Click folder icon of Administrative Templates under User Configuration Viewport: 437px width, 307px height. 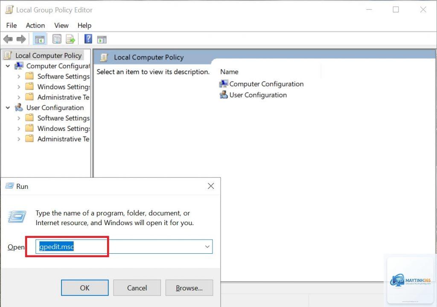point(29,139)
